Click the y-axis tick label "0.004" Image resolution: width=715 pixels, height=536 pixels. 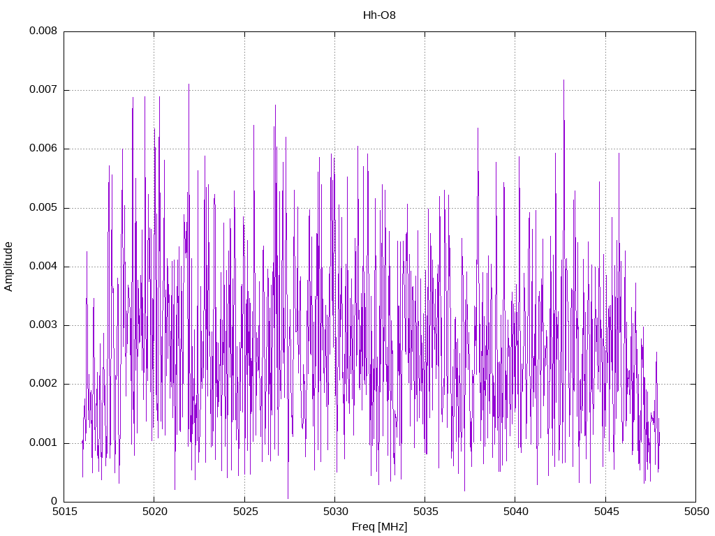point(43,266)
